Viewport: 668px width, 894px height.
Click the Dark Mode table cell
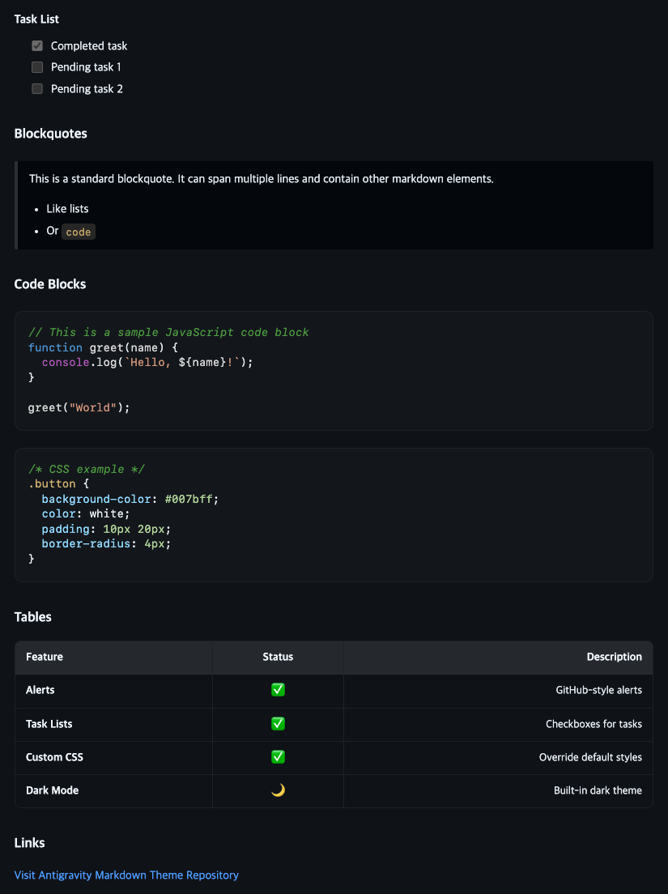(x=53, y=790)
